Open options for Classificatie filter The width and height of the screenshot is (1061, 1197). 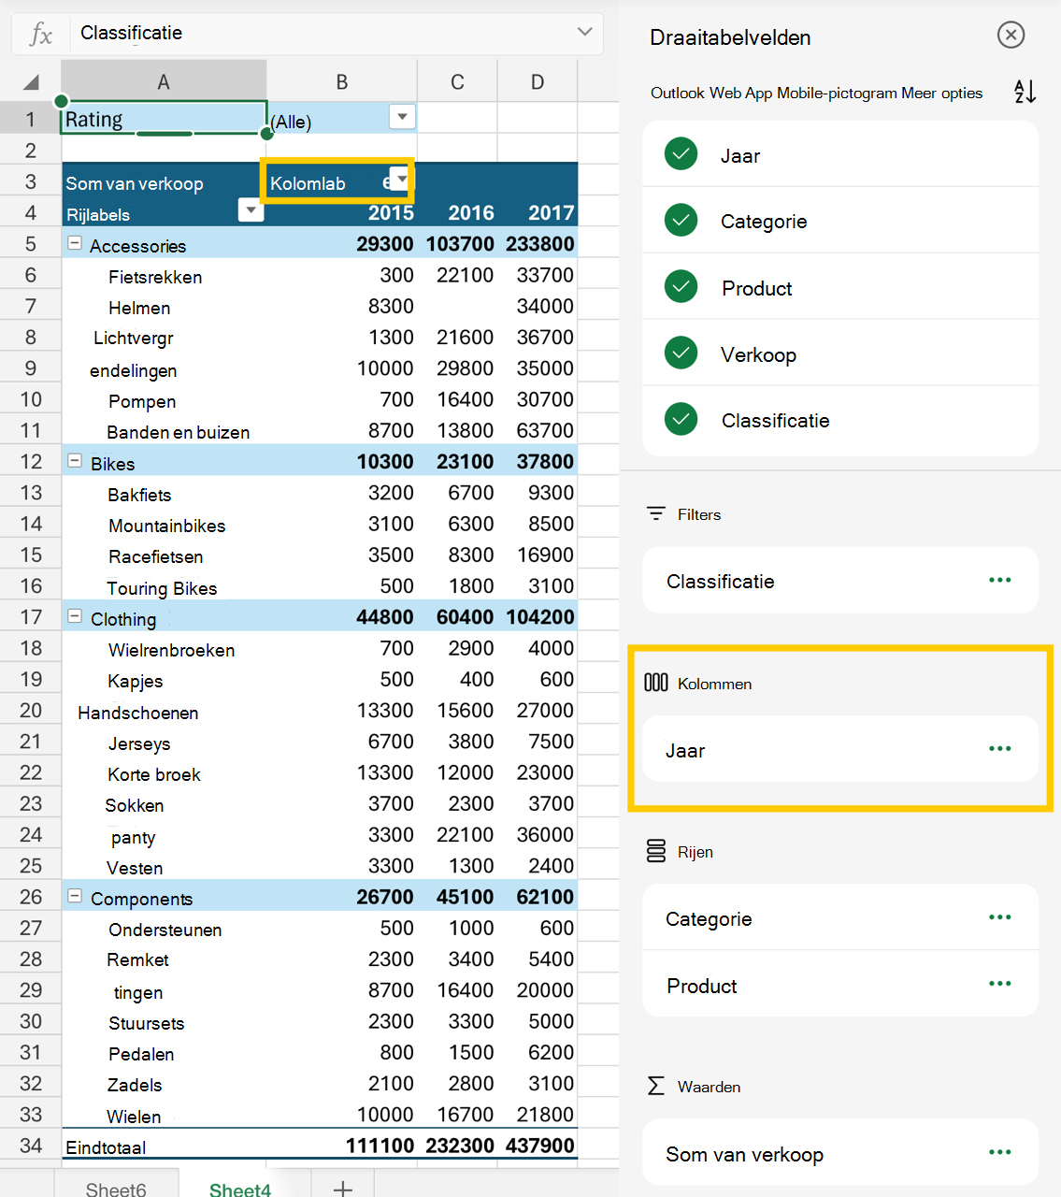(999, 580)
